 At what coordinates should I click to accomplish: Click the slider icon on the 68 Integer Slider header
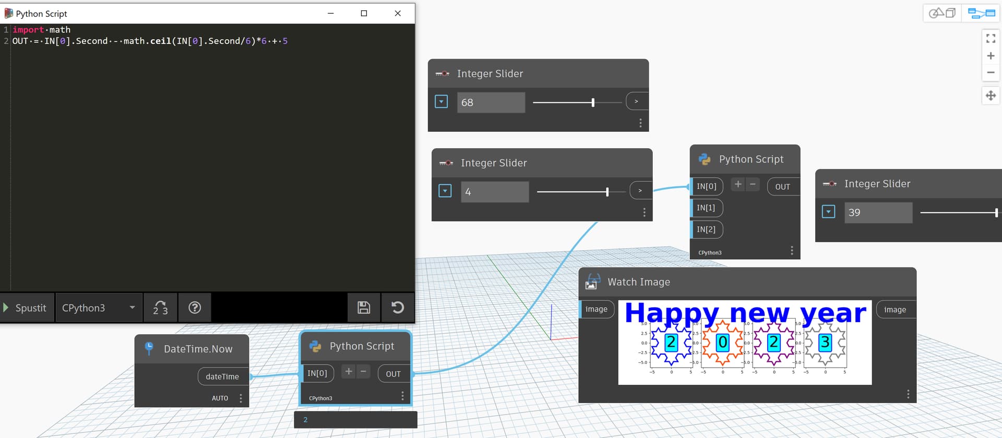pos(443,74)
